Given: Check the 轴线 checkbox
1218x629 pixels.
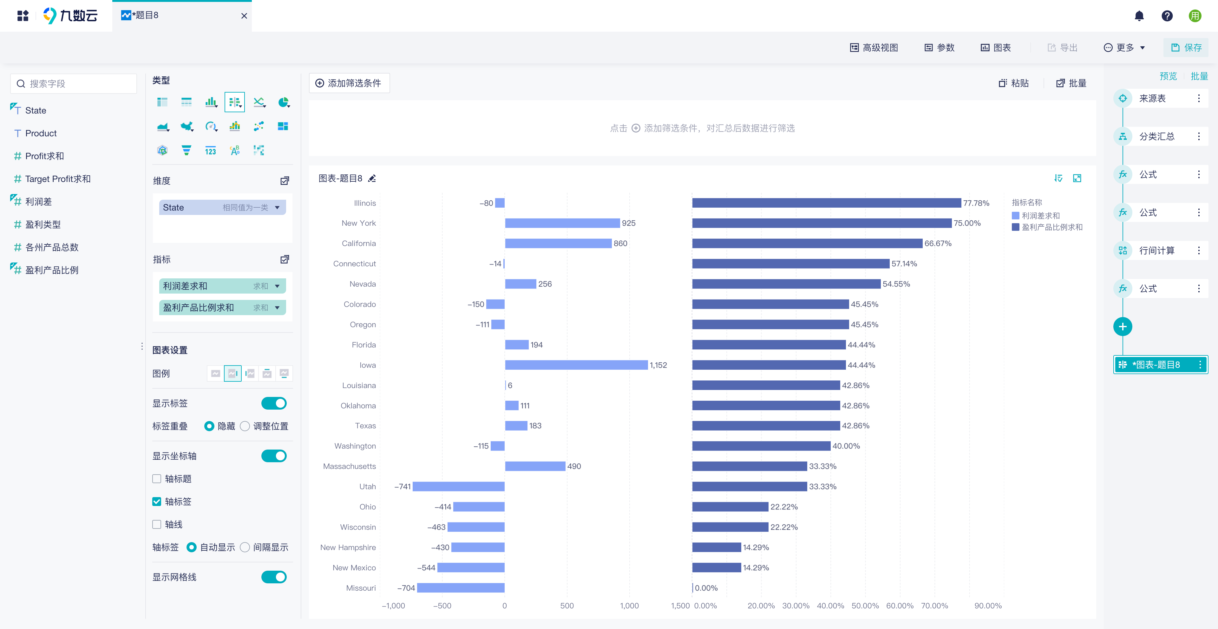Looking at the screenshot, I should pos(156,524).
